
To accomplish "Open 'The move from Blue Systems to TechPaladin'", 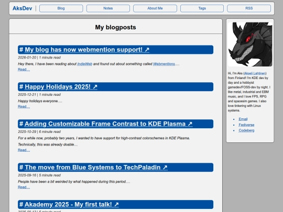I will point(96,168).
